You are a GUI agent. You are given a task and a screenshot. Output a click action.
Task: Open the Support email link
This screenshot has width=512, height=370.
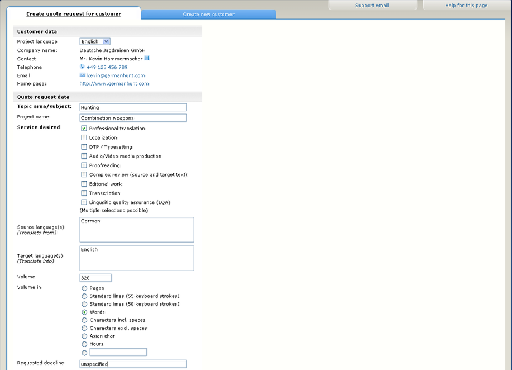(x=372, y=4)
